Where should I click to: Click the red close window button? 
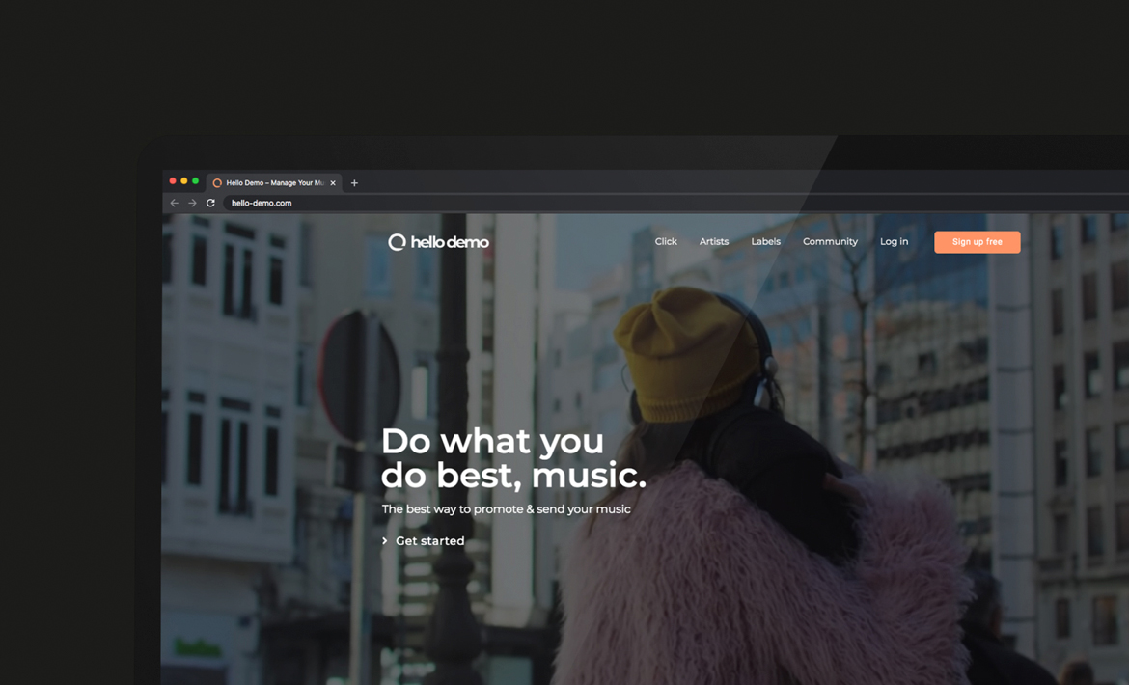point(173,181)
